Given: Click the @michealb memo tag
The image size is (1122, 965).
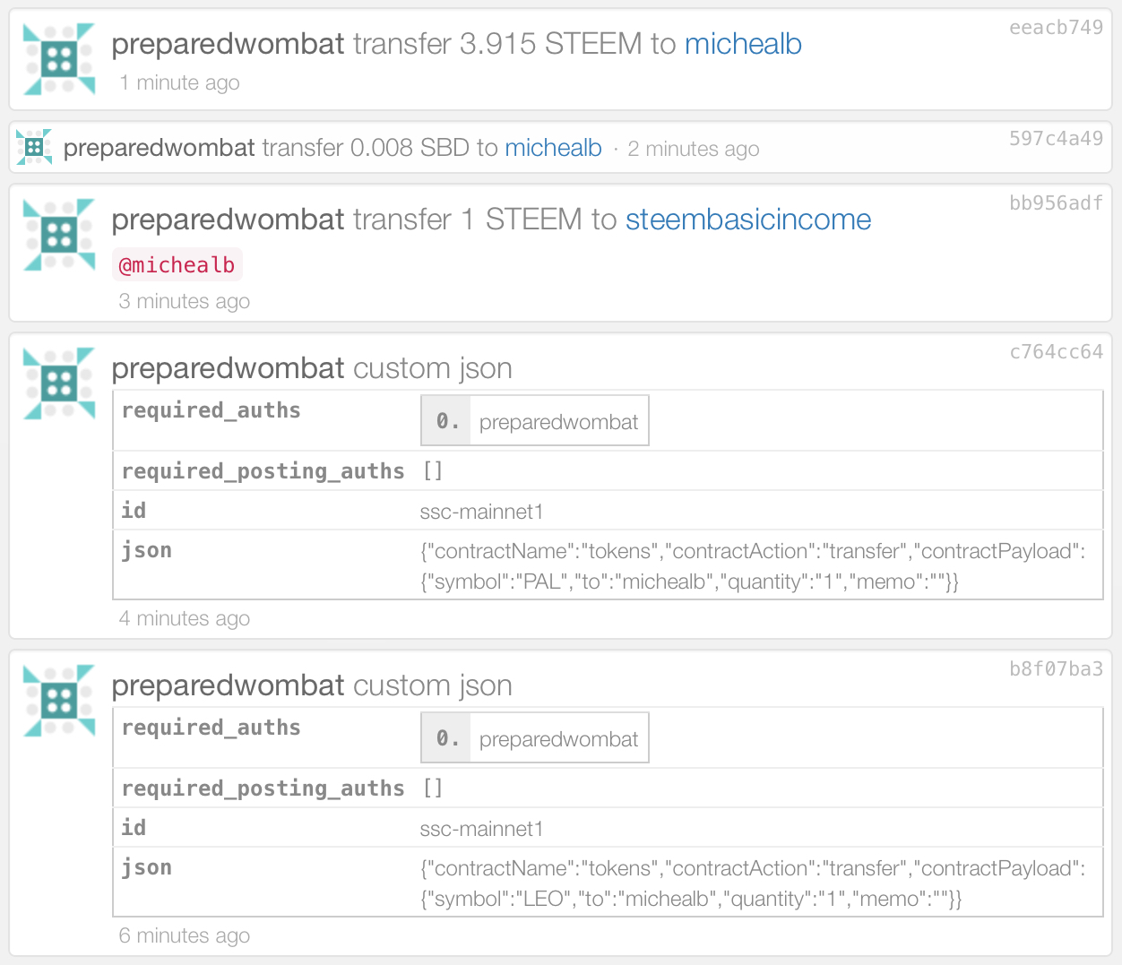Looking at the screenshot, I should (x=177, y=265).
